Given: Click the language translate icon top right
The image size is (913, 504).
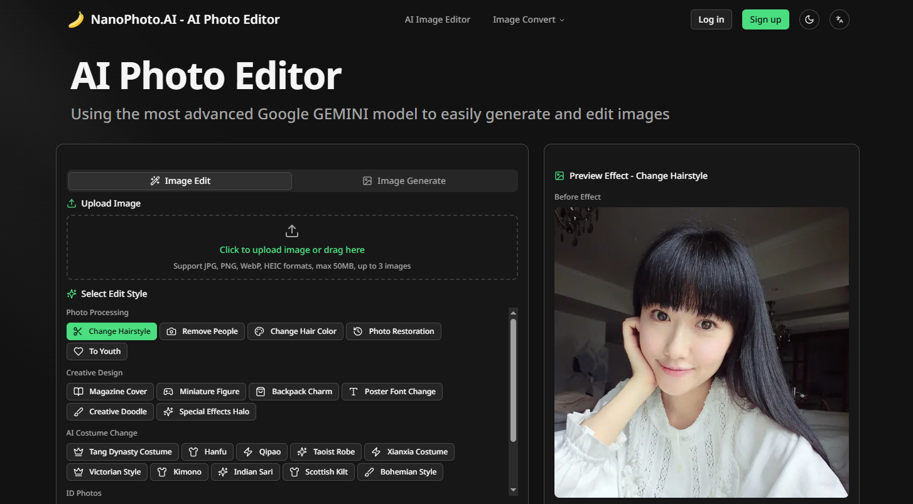Looking at the screenshot, I should (840, 19).
